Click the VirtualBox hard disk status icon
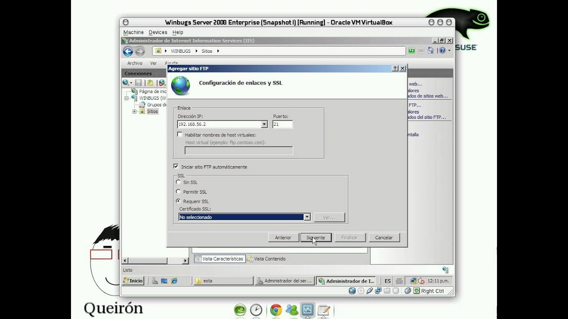The image size is (568, 319). (352, 291)
